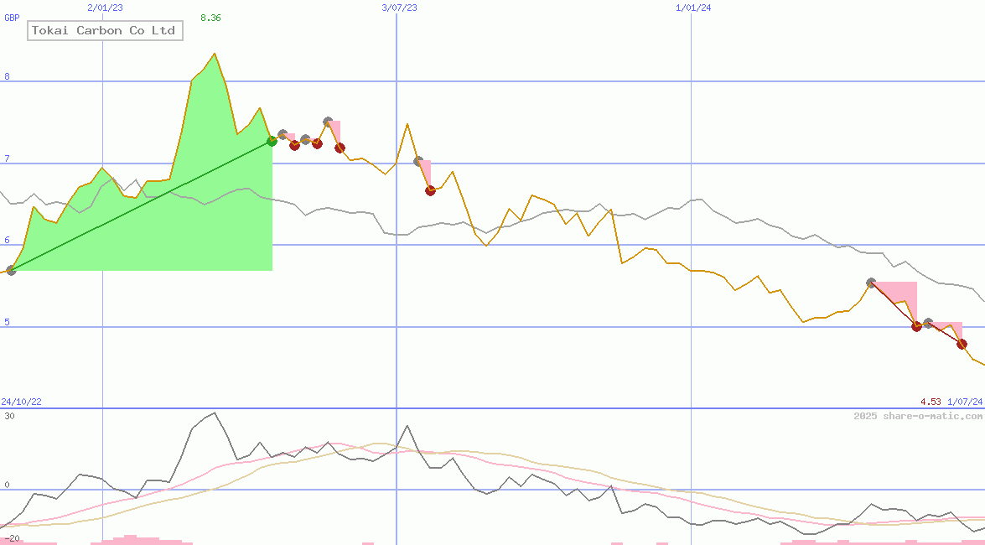Click the 8.36 peak price label

click(x=210, y=18)
